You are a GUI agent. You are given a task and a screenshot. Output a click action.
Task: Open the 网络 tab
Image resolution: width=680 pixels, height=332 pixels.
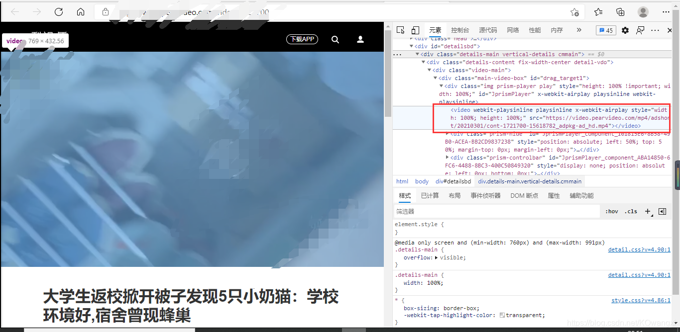[x=513, y=30]
